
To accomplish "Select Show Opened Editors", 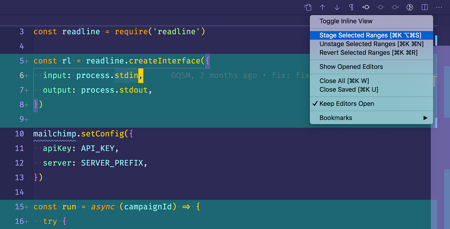I will point(351,66).
